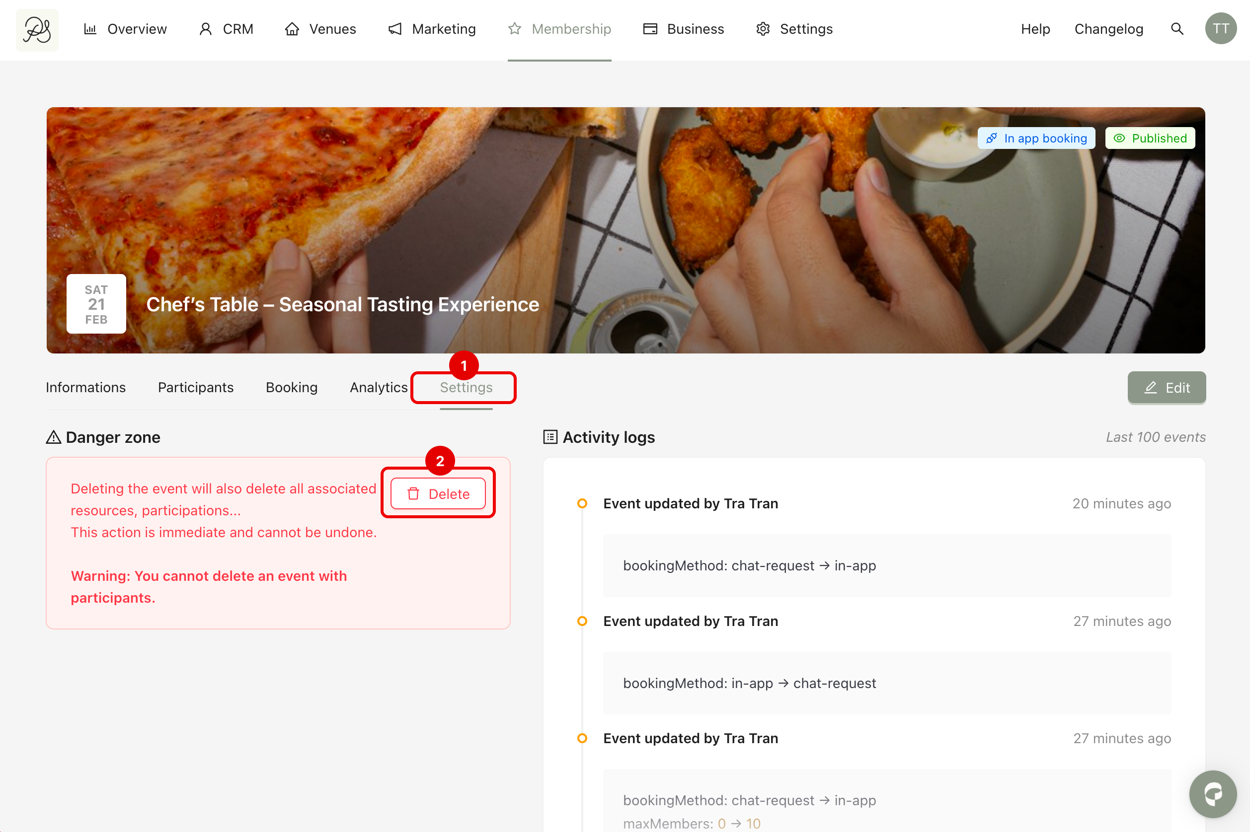Click the Published eye badge

[1150, 138]
